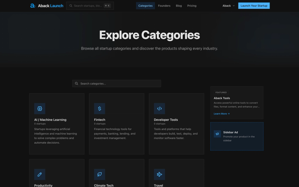Click magnifier icon in Search categories field
The height and width of the screenshot is (187, 299).
77,83
